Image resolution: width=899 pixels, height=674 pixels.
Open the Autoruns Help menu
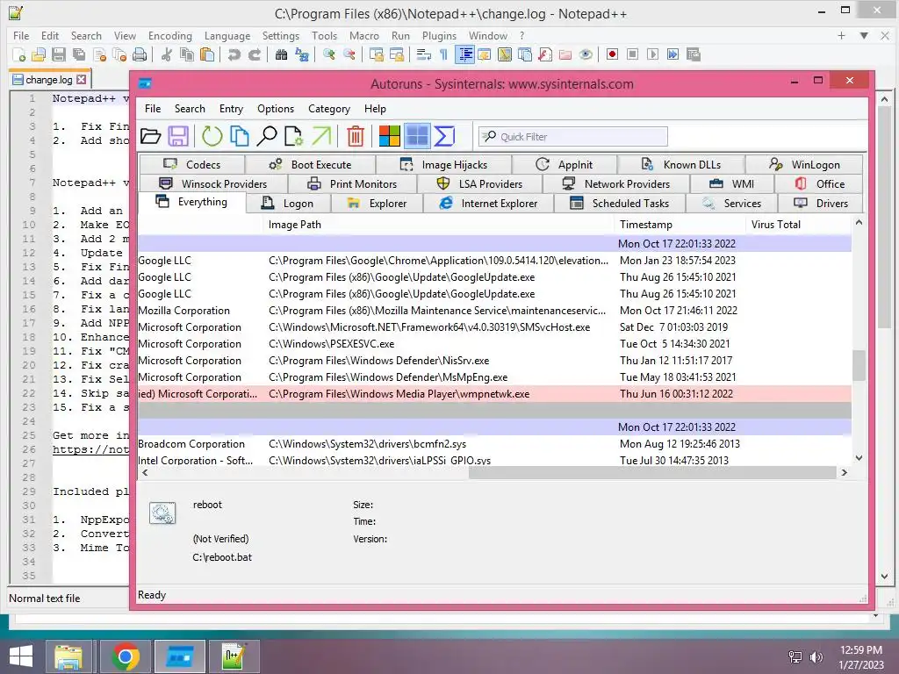tap(375, 109)
